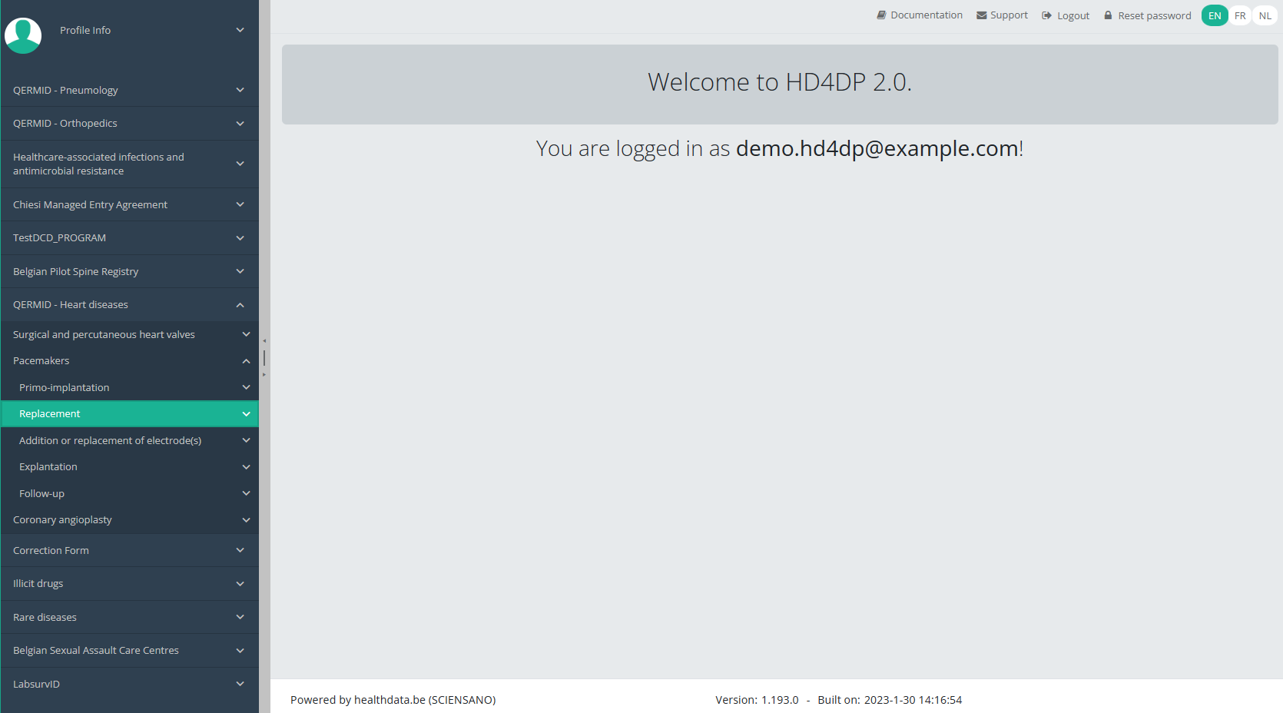Expand the Primo-implantation chevron

pyautogui.click(x=246, y=387)
